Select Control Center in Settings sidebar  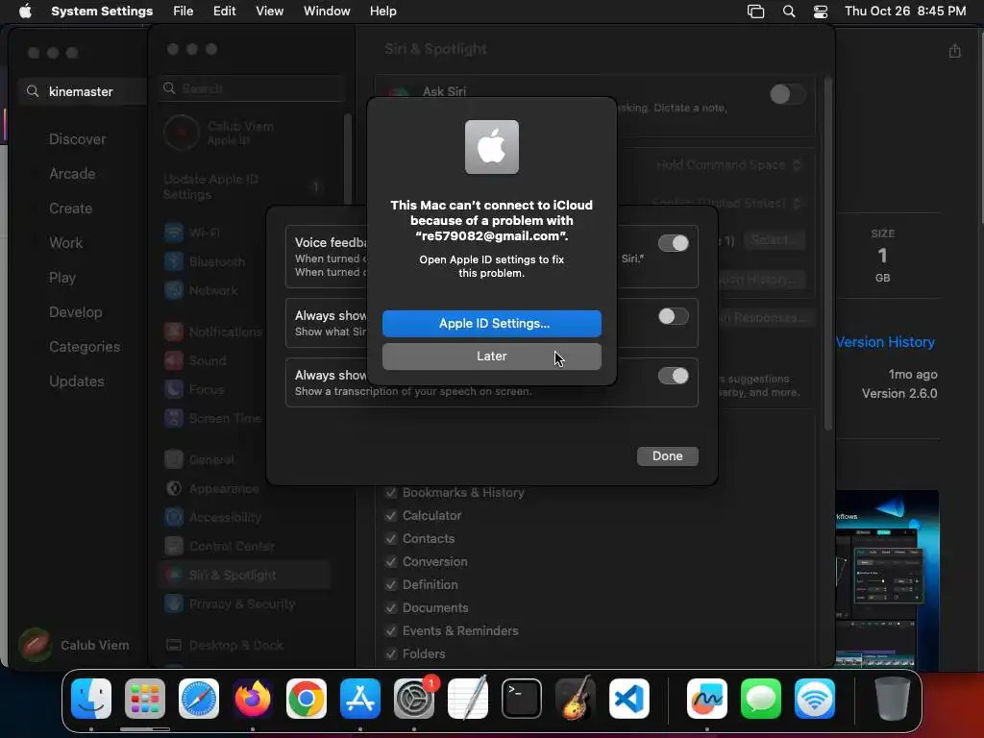(245, 546)
